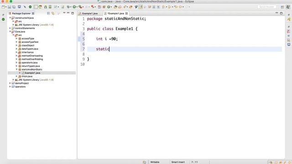Select the inheritance package

tap(27, 52)
